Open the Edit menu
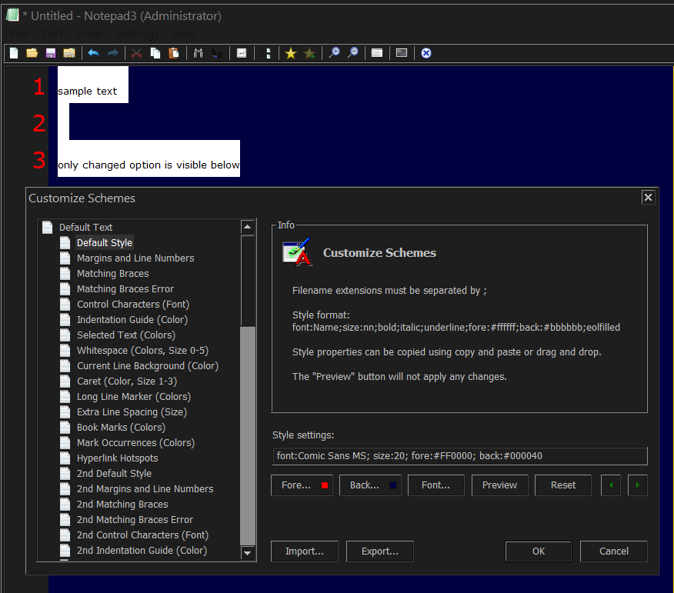The image size is (674, 593). (52, 34)
